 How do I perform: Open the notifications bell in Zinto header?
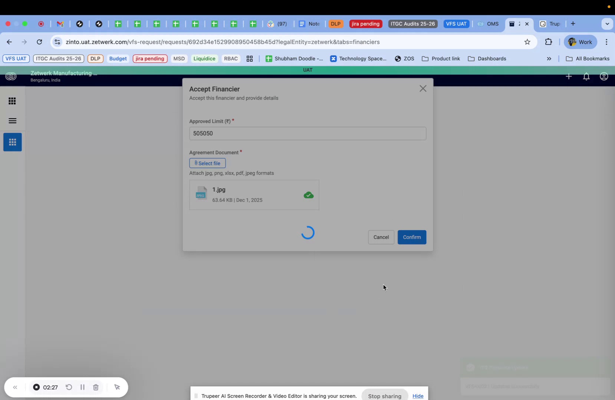tap(586, 76)
